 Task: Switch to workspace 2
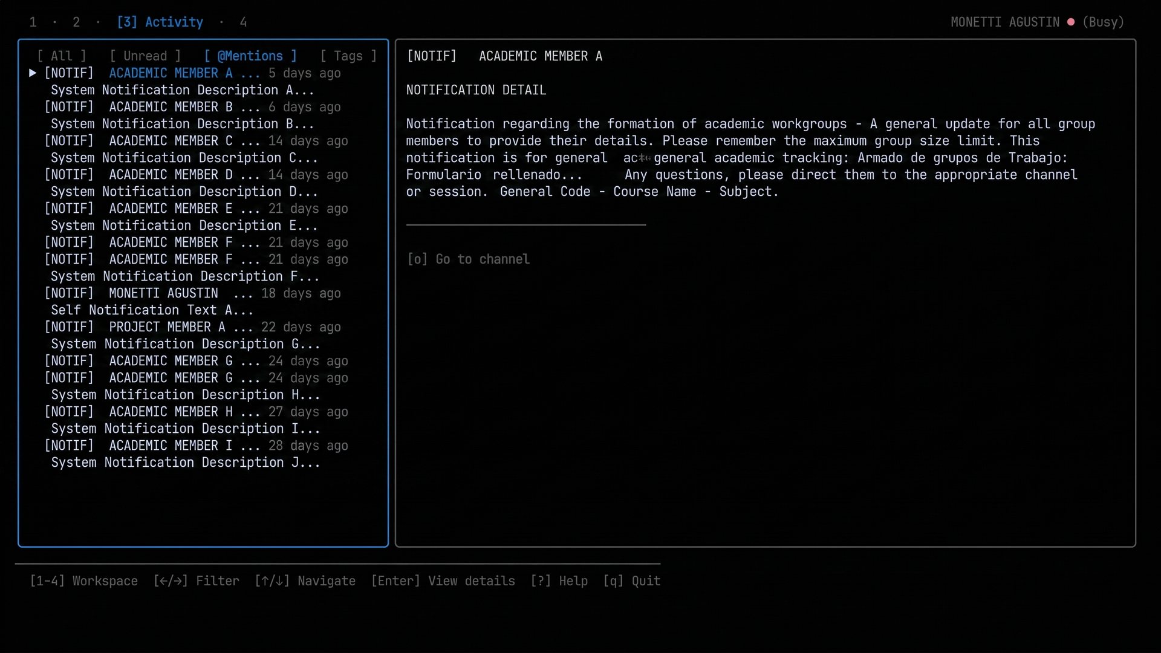pos(76,22)
